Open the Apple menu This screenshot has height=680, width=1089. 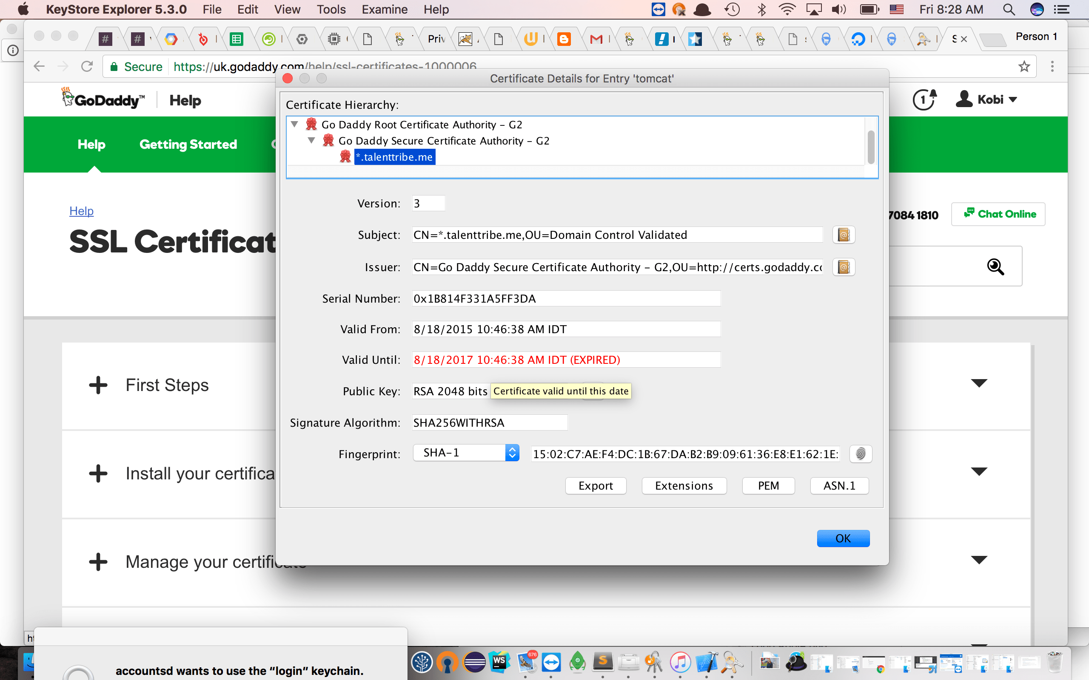[x=23, y=9]
